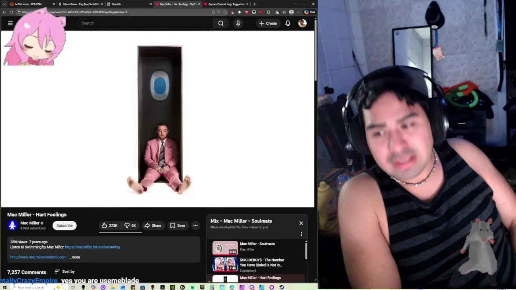Open the macmillerswebsite.com link
Screen dimensions: 516x290
pos(38,257)
